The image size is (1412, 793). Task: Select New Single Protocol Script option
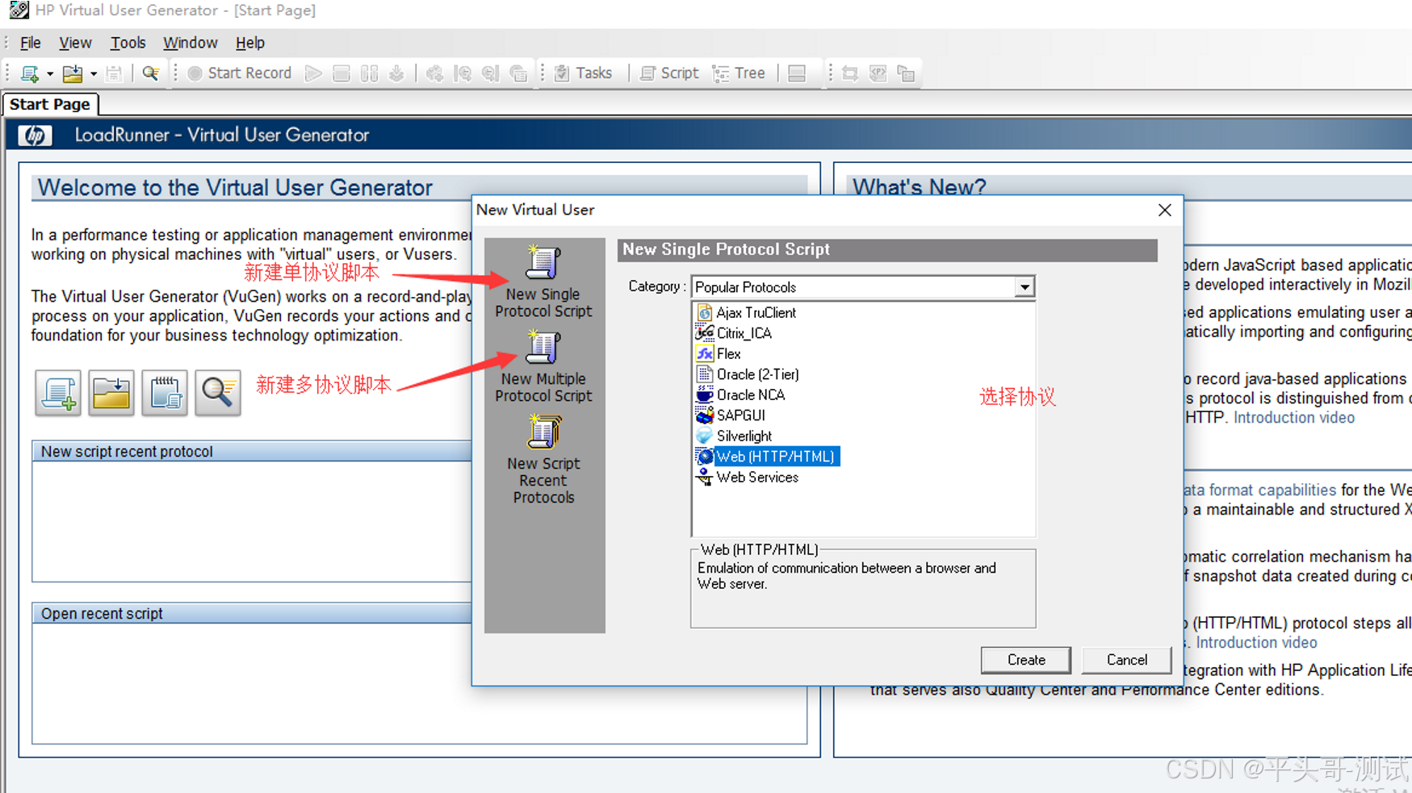point(543,281)
